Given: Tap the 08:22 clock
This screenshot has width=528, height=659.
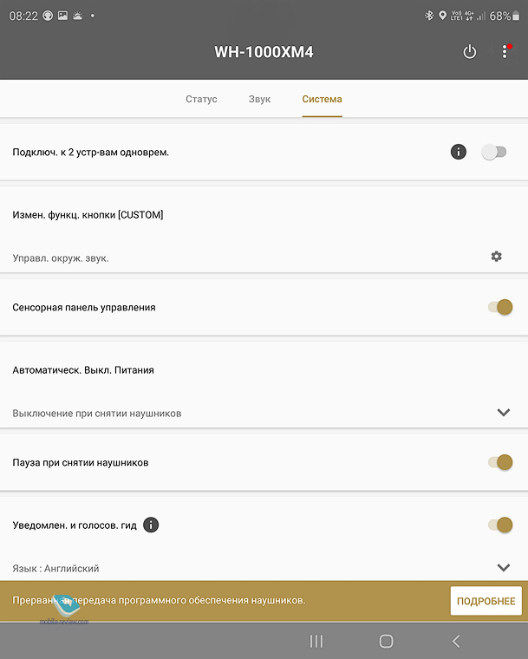Looking at the screenshot, I should (23, 16).
